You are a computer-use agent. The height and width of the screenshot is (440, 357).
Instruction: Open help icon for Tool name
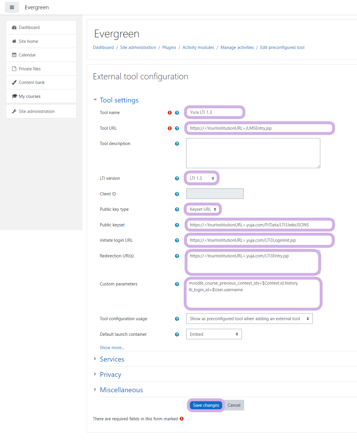177,113
